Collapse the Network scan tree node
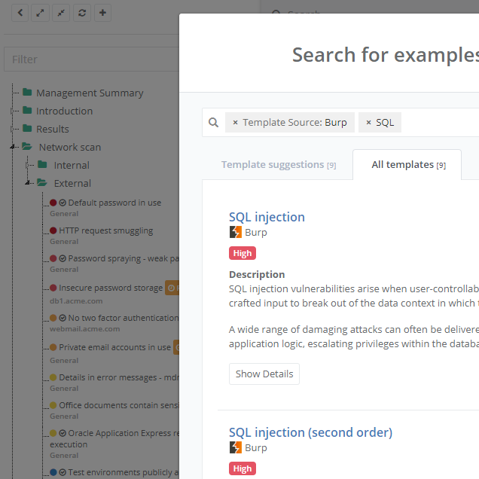Viewport: 479px width, 479px height. 13,148
